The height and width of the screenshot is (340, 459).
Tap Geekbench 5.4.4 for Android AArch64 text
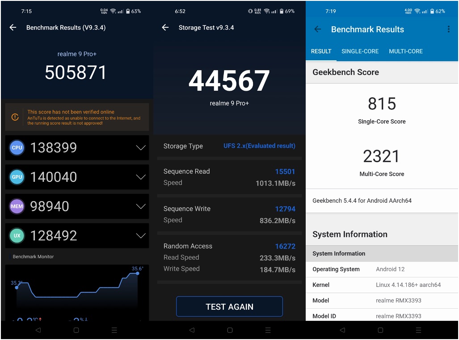tap(362, 201)
